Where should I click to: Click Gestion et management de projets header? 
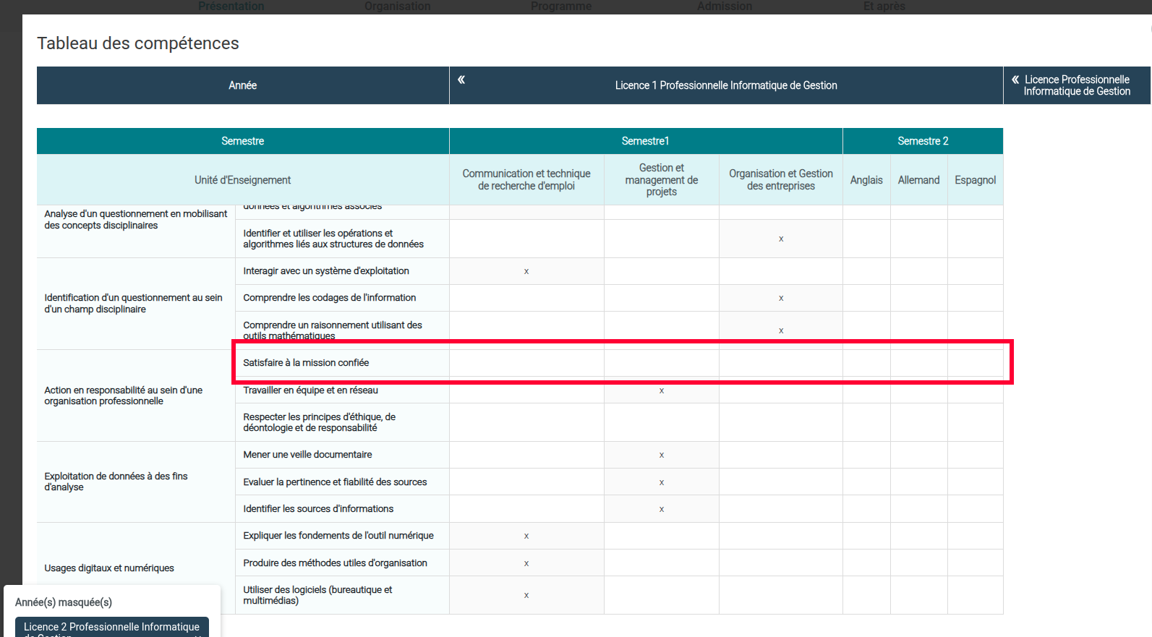661,179
